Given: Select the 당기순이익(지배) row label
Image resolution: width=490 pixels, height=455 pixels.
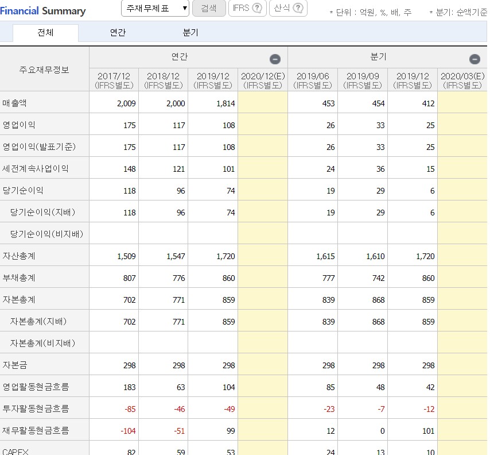Looking at the screenshot, I should click(43, 212).
